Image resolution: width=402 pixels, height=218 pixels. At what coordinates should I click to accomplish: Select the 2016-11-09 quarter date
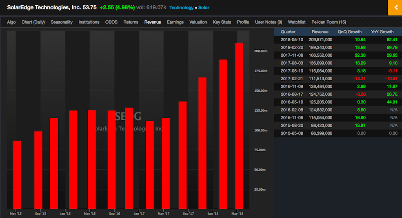click(292, 86)
